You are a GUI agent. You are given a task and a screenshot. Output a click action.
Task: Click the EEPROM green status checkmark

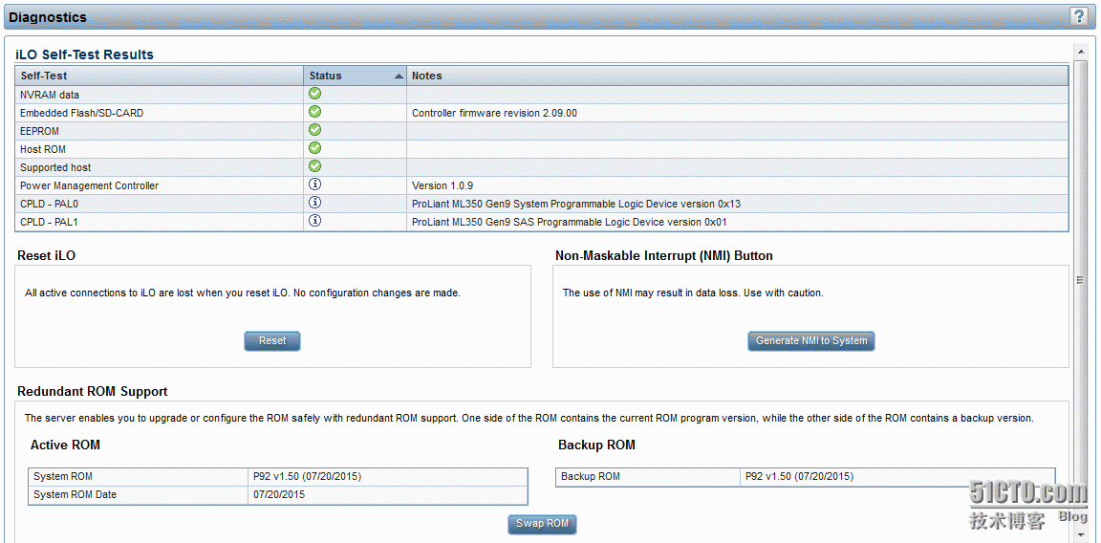315,130
